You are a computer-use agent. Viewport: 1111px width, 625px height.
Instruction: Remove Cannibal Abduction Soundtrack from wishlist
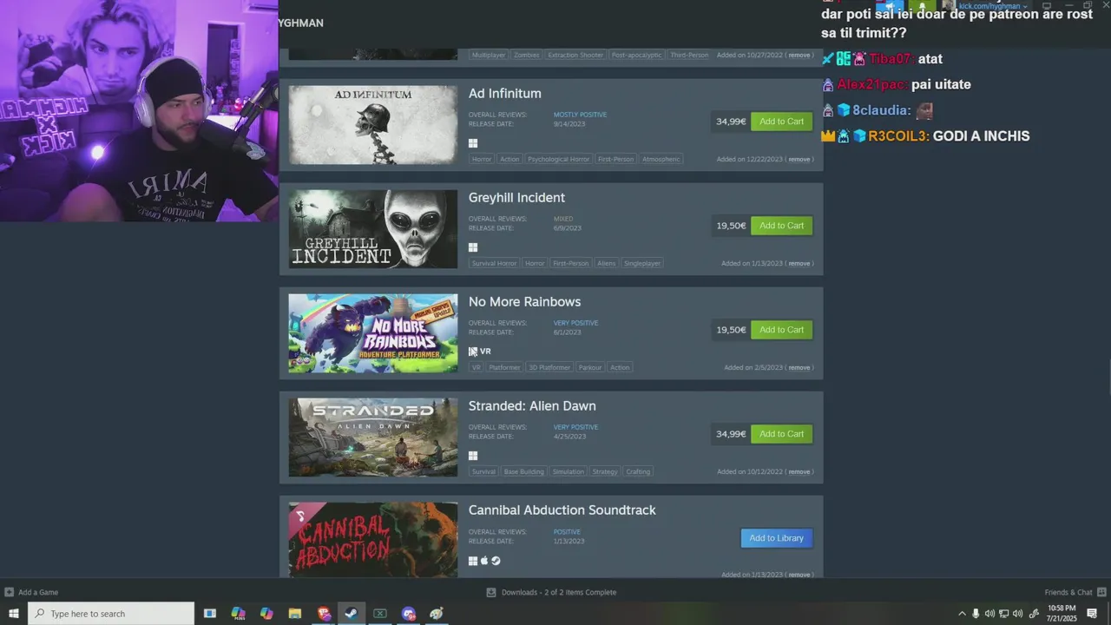coord(799,575)
